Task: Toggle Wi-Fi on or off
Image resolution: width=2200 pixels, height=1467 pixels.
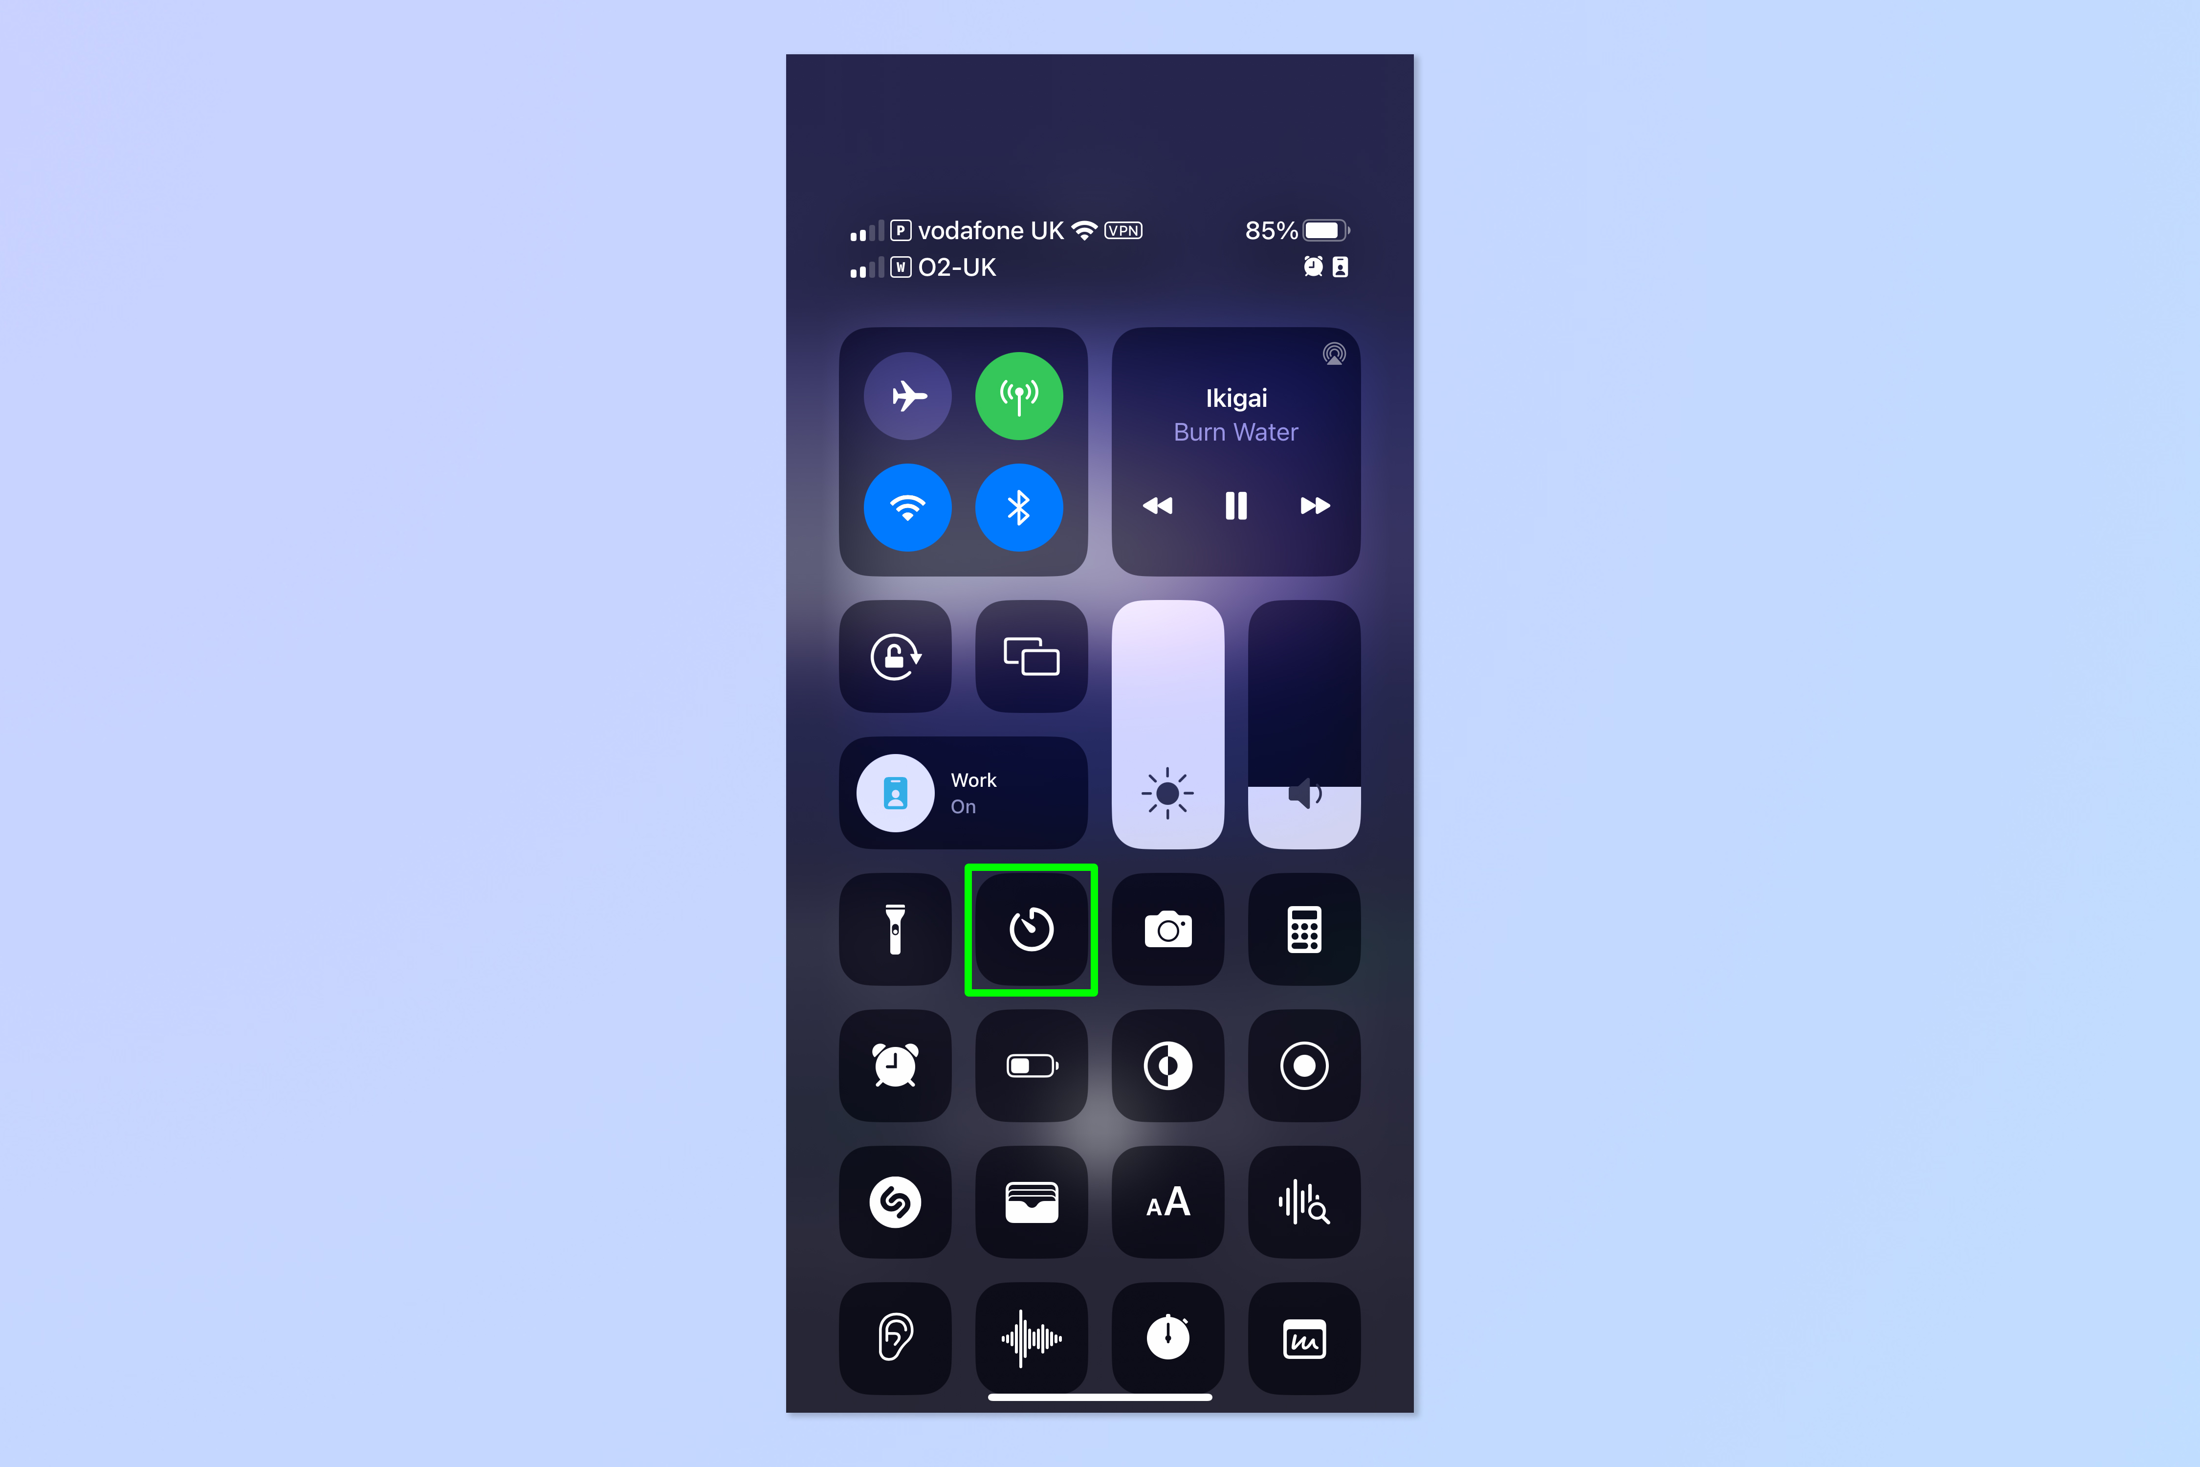Action: click(x=907, y=506)
